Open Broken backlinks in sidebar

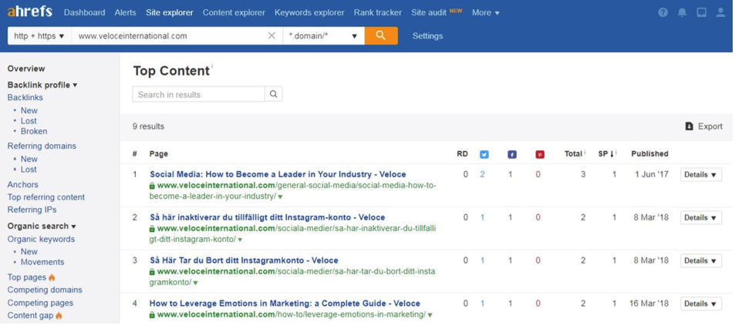click(34, 131)
